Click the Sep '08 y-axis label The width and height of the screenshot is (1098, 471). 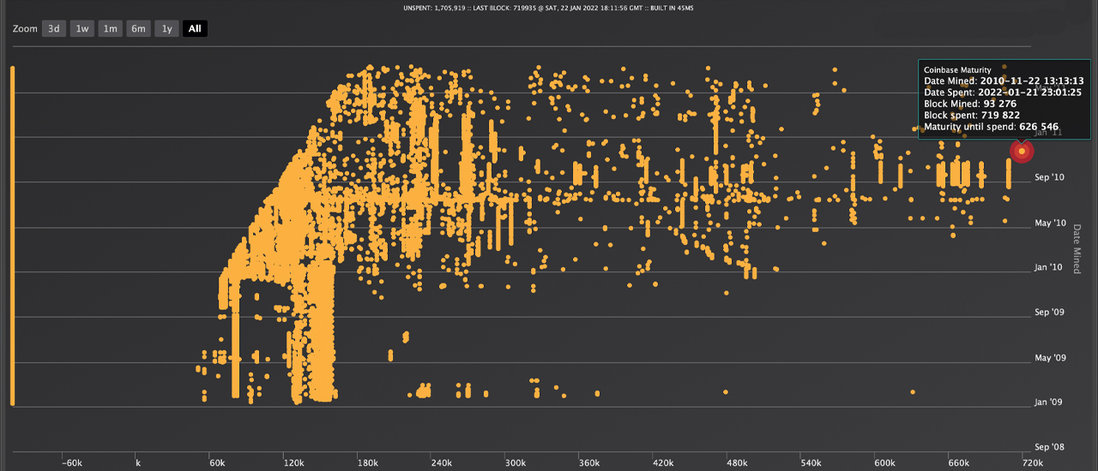point(1050,447)
